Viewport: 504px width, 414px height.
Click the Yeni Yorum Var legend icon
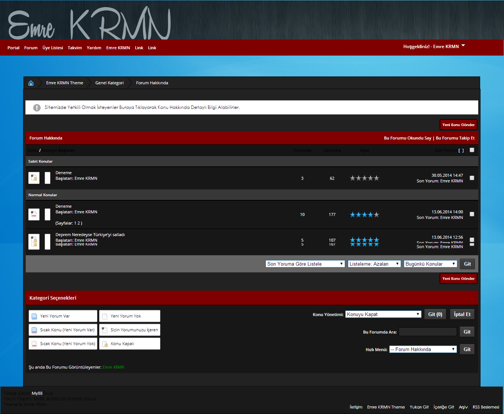tap(34, 316)
